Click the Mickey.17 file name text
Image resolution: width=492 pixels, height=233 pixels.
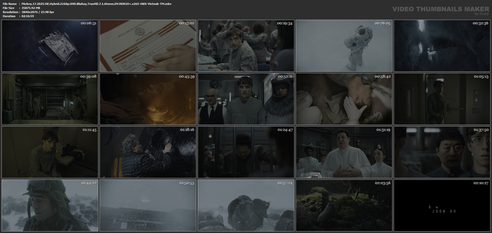tap(97, 4)
